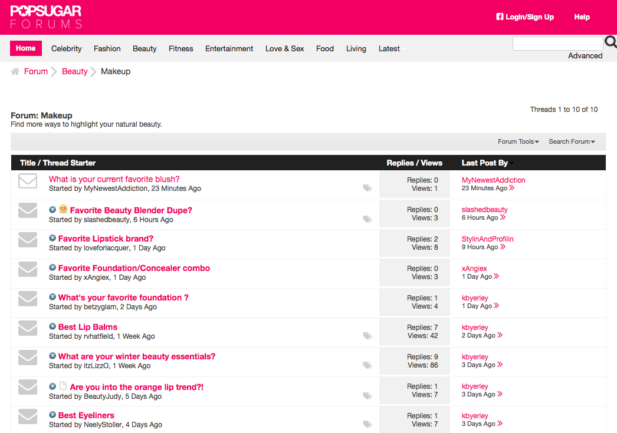The height and width of the screenshot is (433, 617).
Task: Sort by Replies / Views column header
Action: (414, 163)
